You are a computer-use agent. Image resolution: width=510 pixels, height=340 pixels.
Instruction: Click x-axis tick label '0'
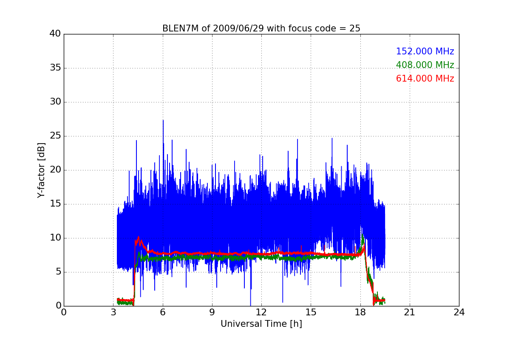click(x=64, y=312)
